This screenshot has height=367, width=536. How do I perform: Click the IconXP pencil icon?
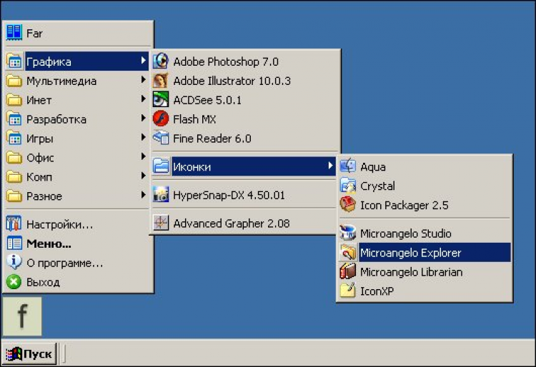(x=348, y=291)
